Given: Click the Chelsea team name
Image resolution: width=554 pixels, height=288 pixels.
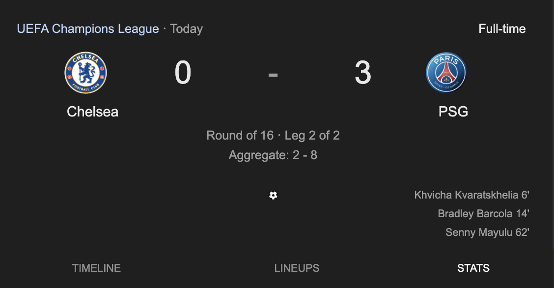Looking at the screenshot, I should [92, 112].
